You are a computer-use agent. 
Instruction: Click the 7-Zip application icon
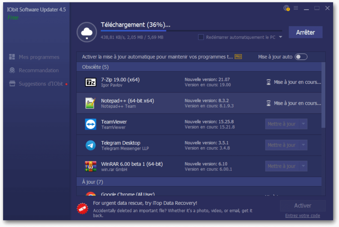click(x=91, y=82)
